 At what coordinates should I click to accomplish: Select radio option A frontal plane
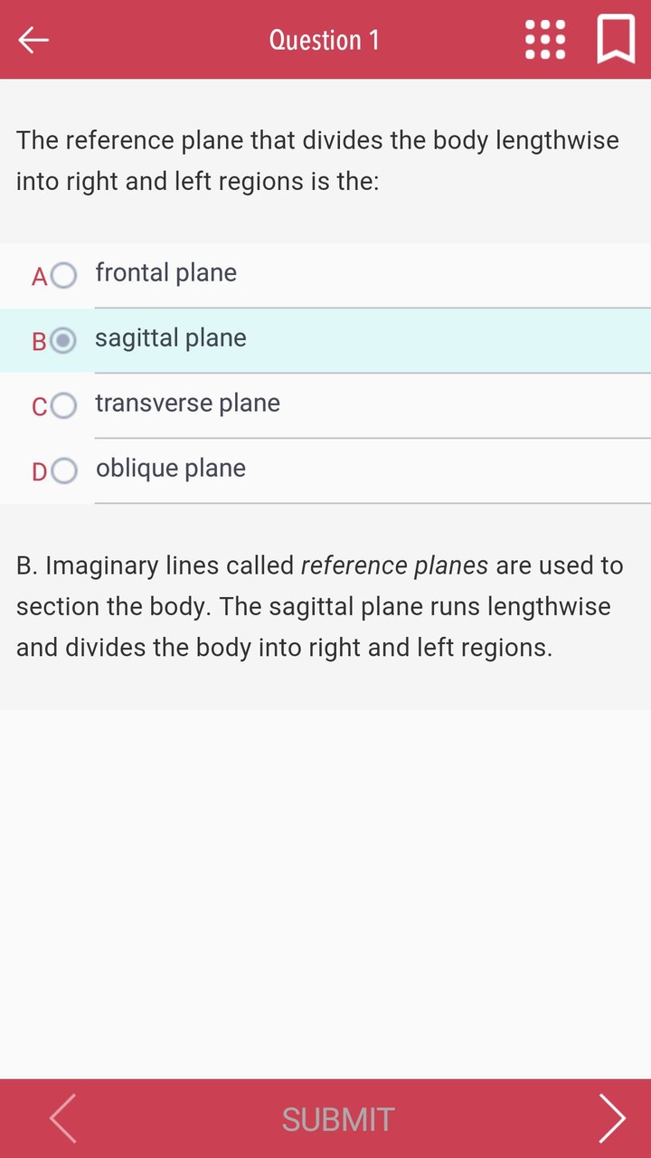coord(64,275)
